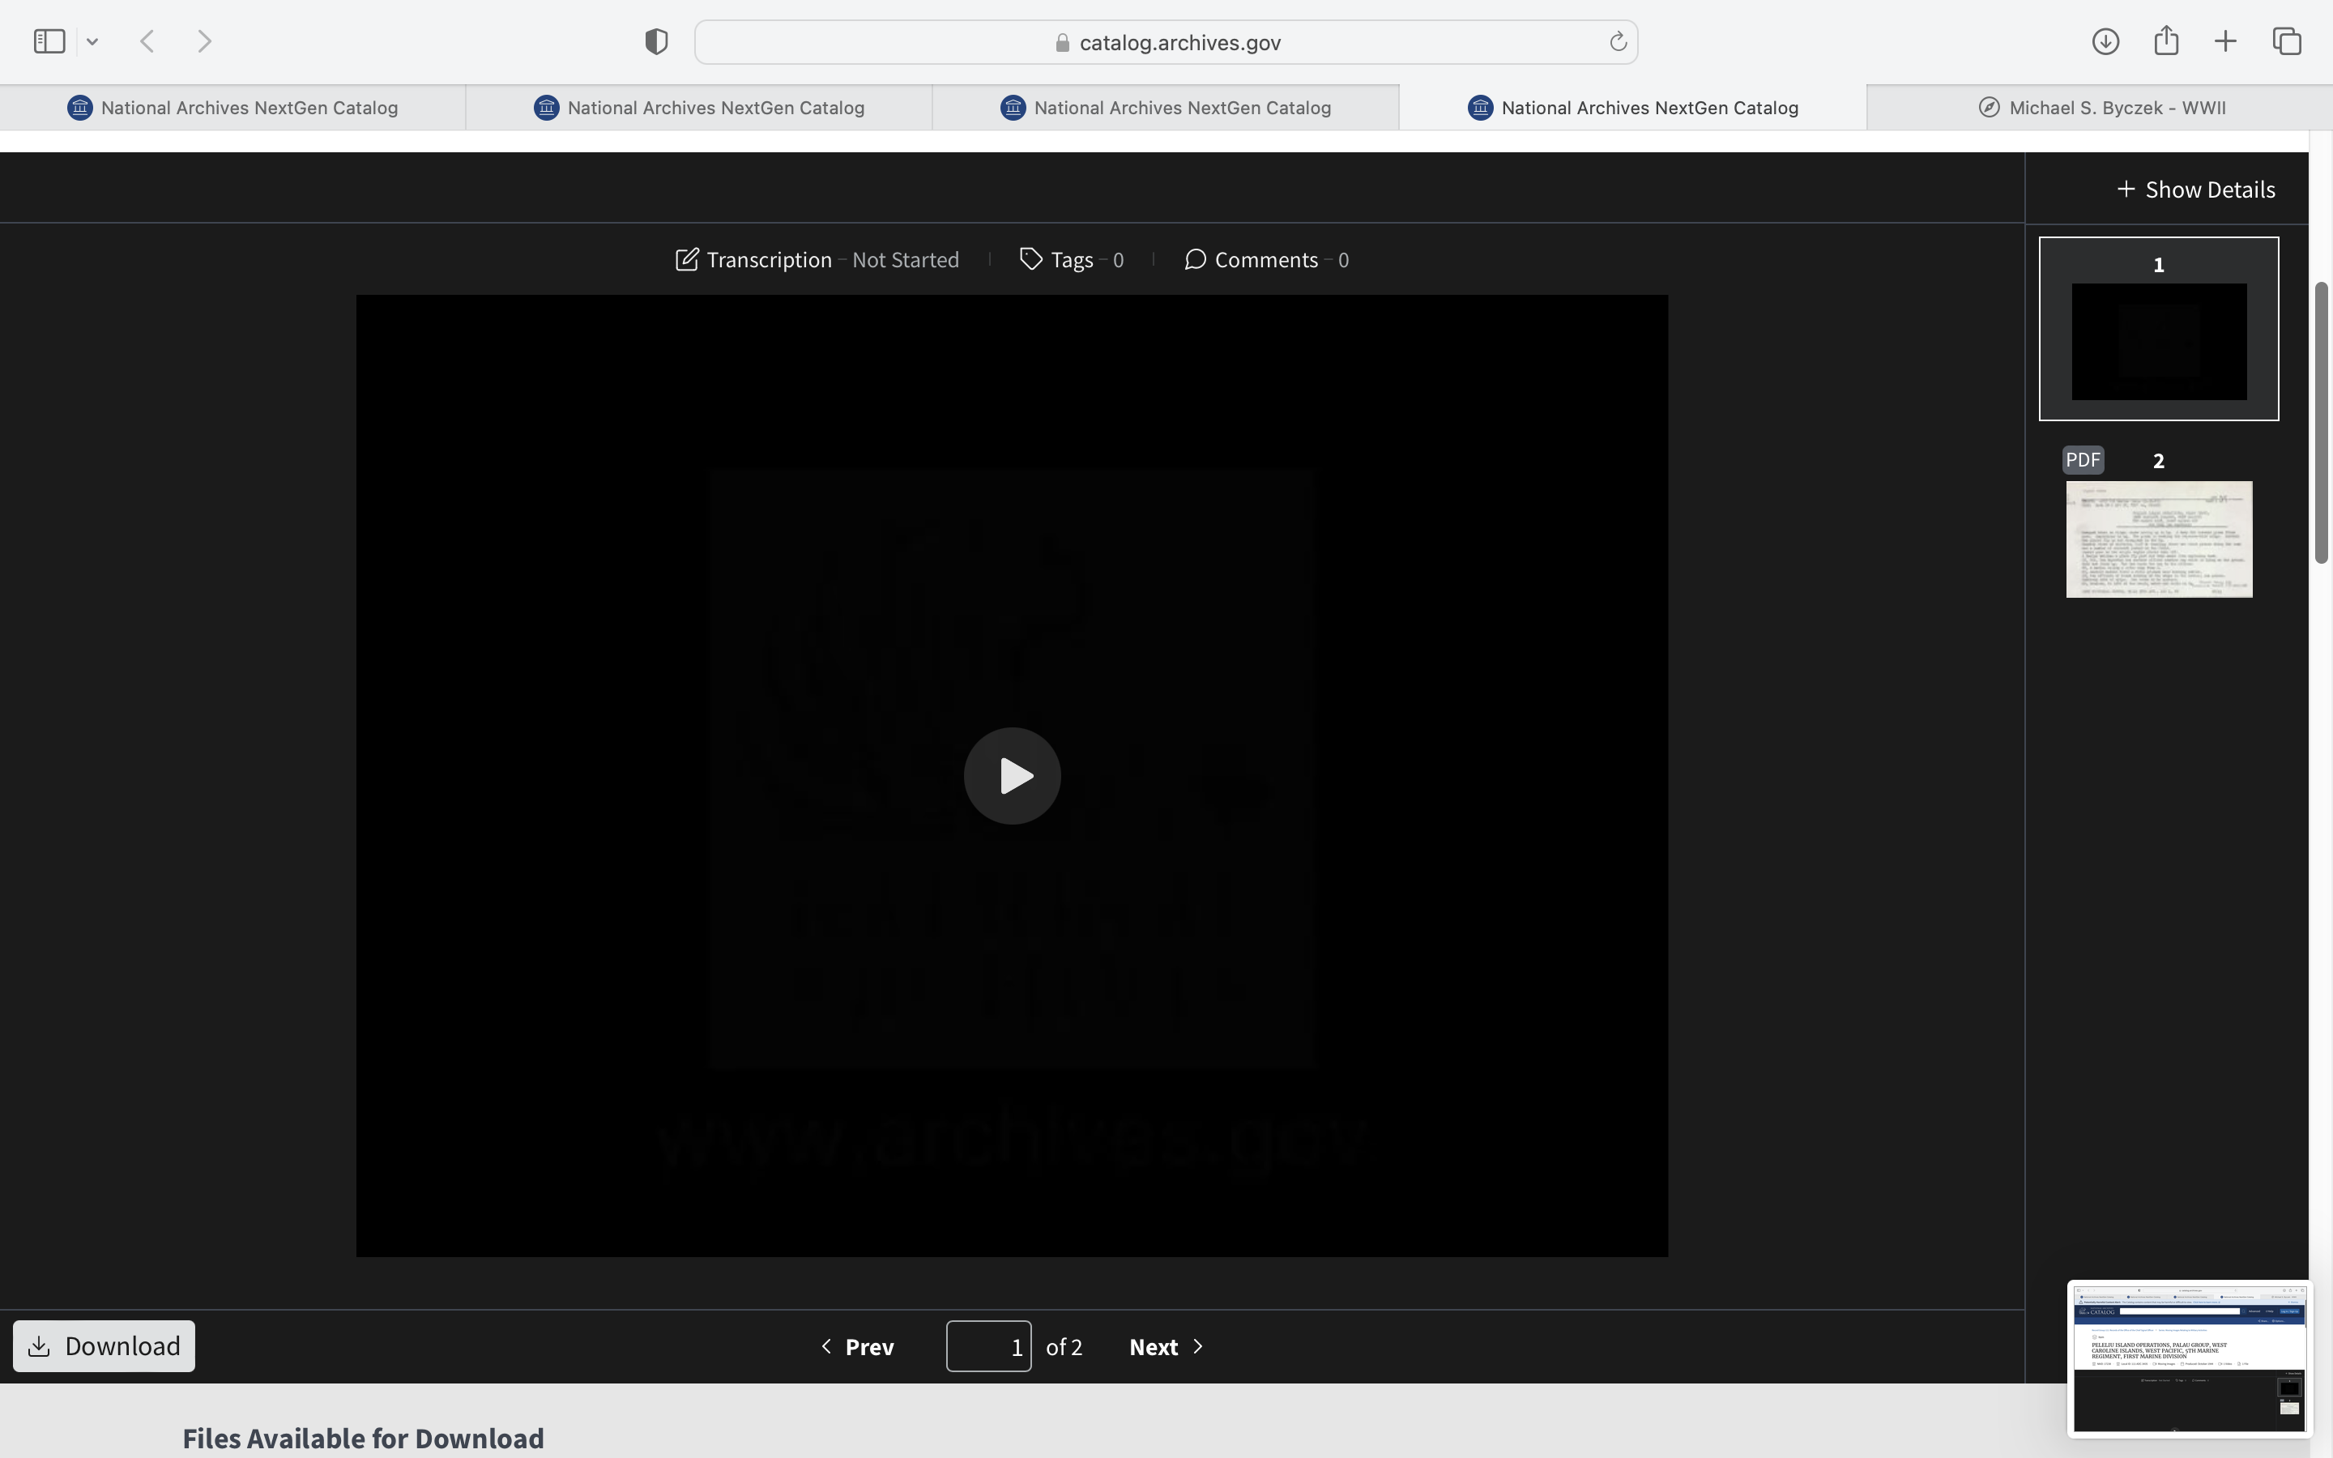This screenshot has height=1458, width=2333.
Task: Open sidebar options dropdown chevron
Action: 92,41
